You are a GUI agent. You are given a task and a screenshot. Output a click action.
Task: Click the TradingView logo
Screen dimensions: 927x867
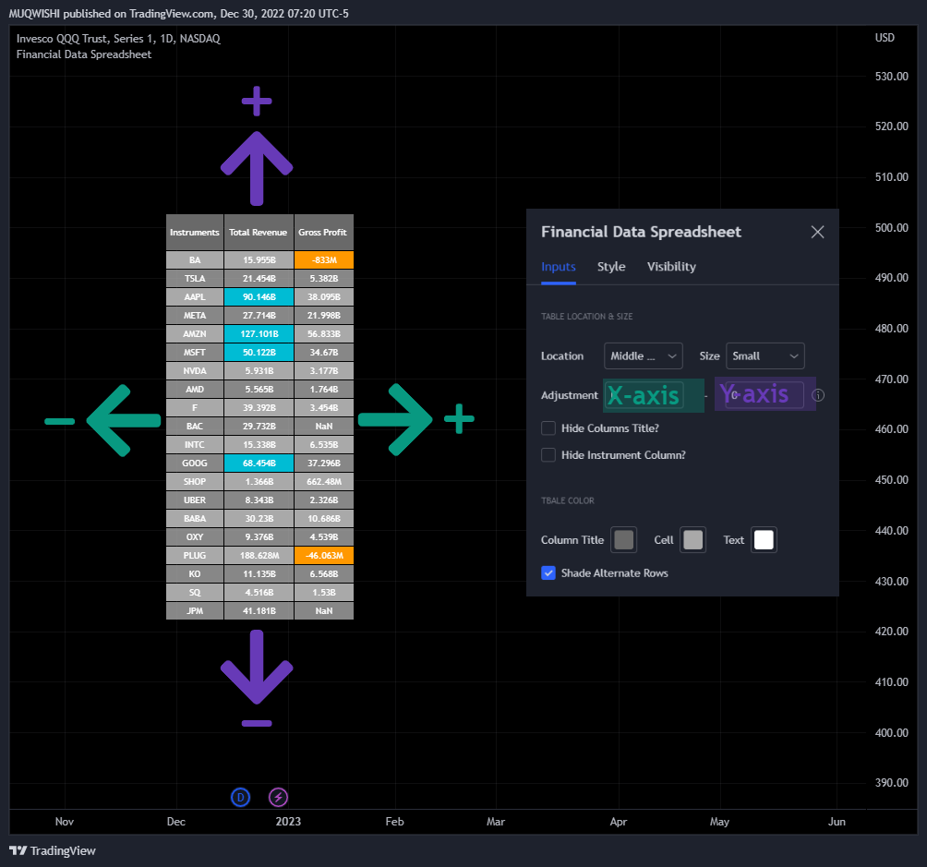point(53,850)
